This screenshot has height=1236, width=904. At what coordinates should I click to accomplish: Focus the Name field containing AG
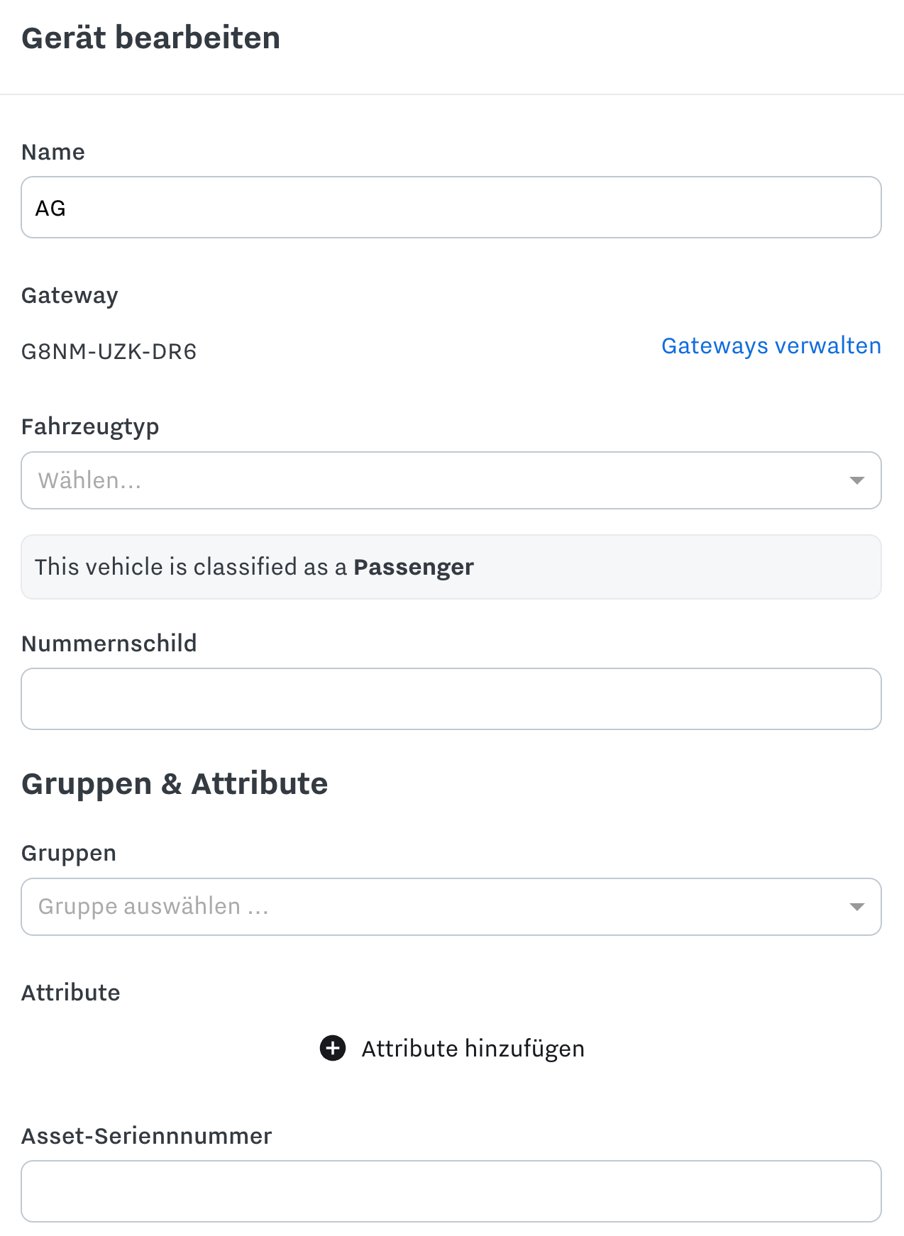[x=451, y=207]
